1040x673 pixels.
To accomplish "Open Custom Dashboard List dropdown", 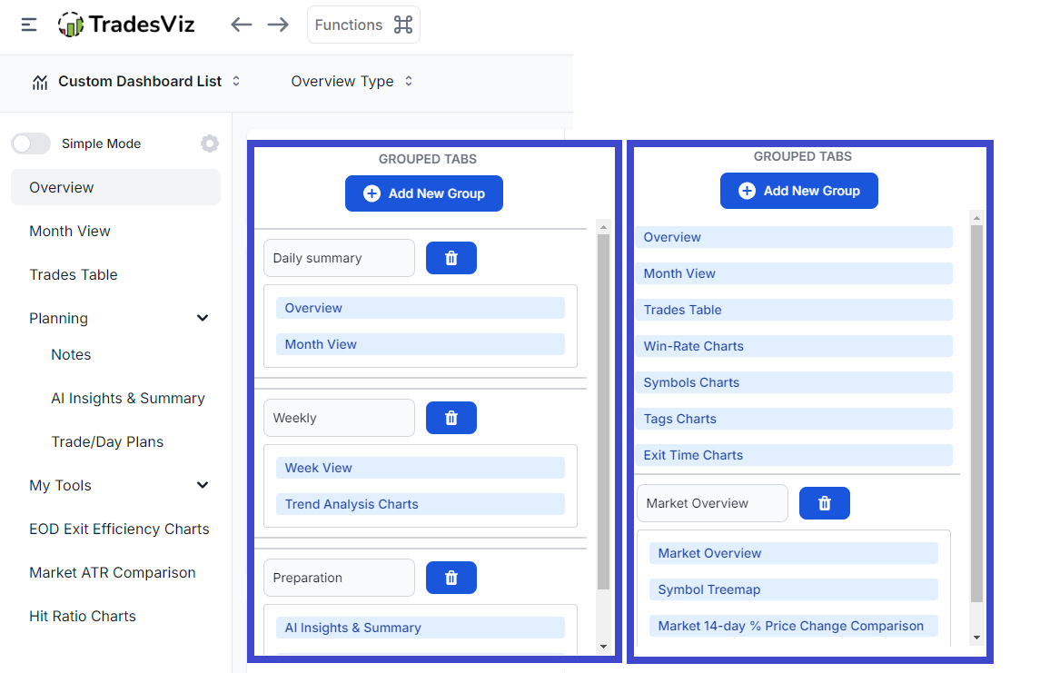I will 136,82.
